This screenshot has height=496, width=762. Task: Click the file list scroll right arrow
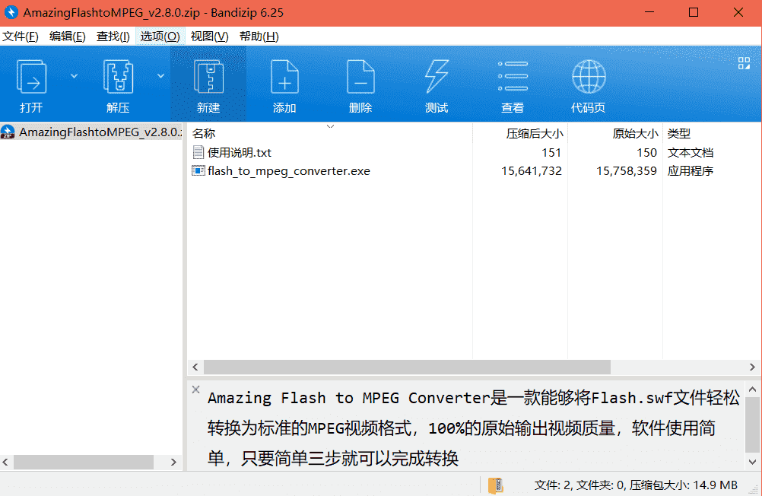click(x=752, y=367)
